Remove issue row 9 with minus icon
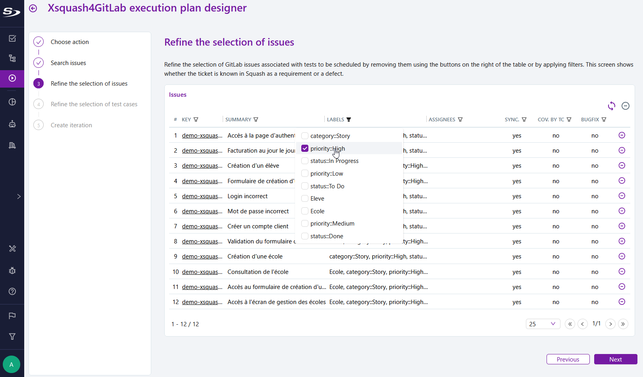Screen dimensions: 643x377 coord(622,256)
